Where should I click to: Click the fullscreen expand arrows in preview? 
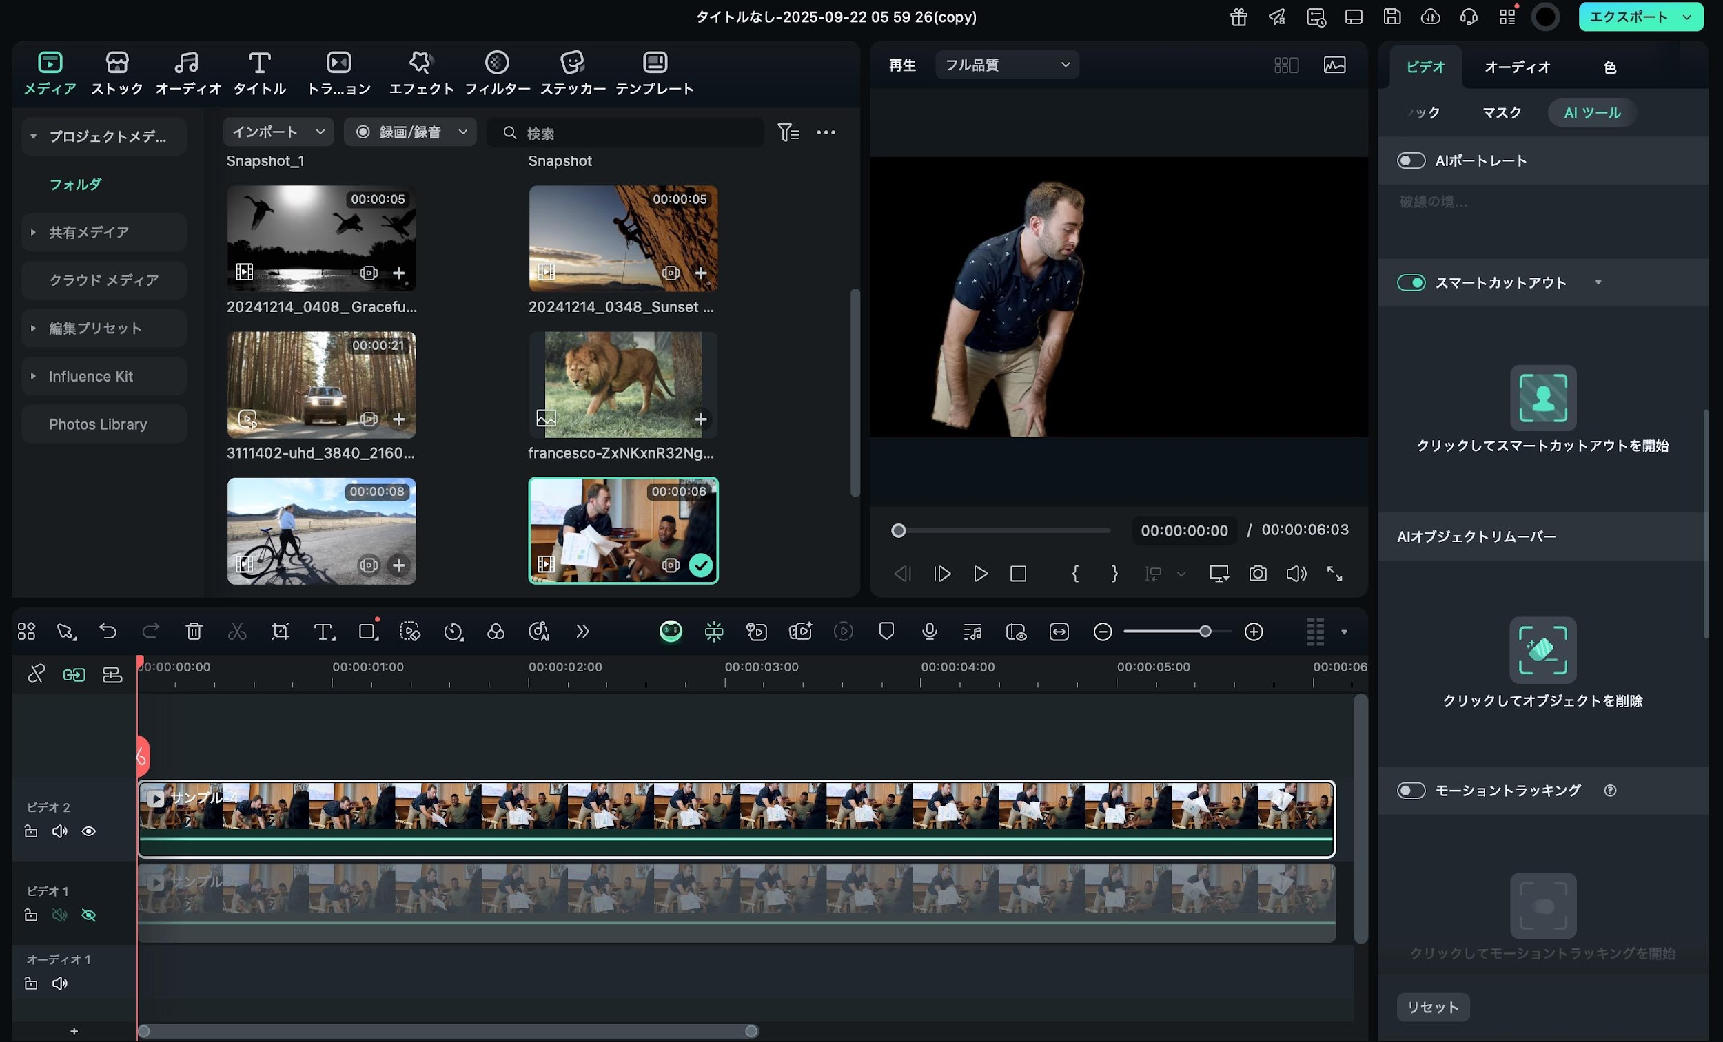1334,574
